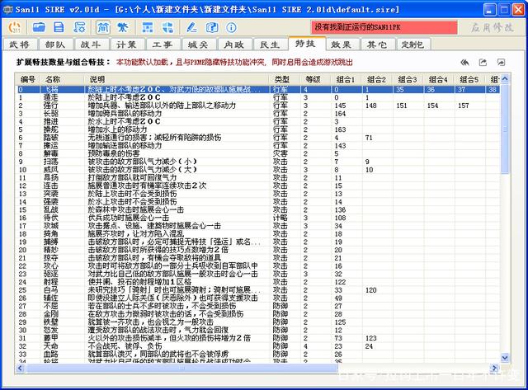Save the file using the floppy disk icon
The height and width of the screenshot is (390, 528).
click(58, 26)
